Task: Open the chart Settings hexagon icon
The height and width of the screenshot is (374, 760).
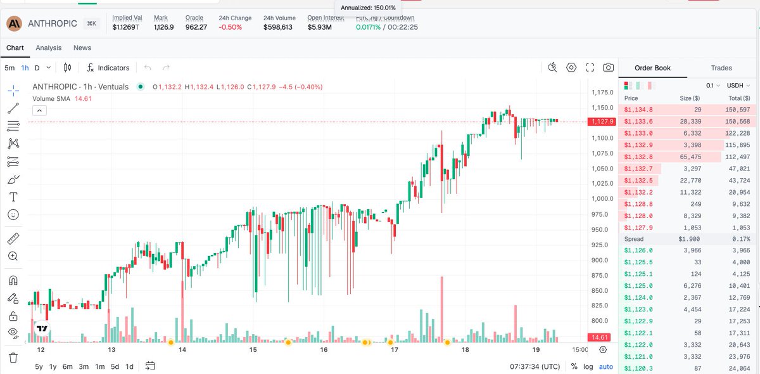Action: [x=571, y=67]
